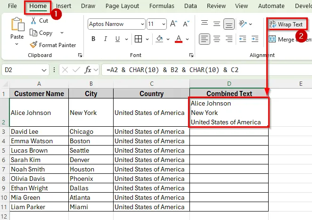Open Paste options dropdown arrow
This screenshot has height=220, width=312.
[x=17, y=44]
